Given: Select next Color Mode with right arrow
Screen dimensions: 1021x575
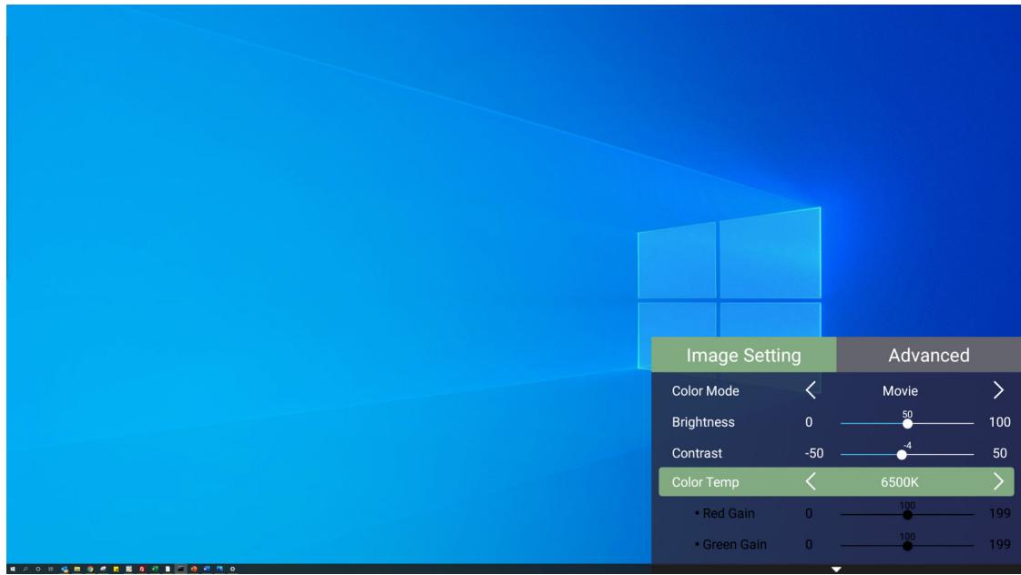Looking at the screenshot, I should click(x=998, y=390).
